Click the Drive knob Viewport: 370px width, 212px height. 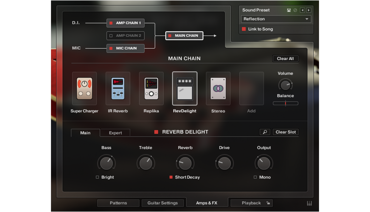coord(224,163)
